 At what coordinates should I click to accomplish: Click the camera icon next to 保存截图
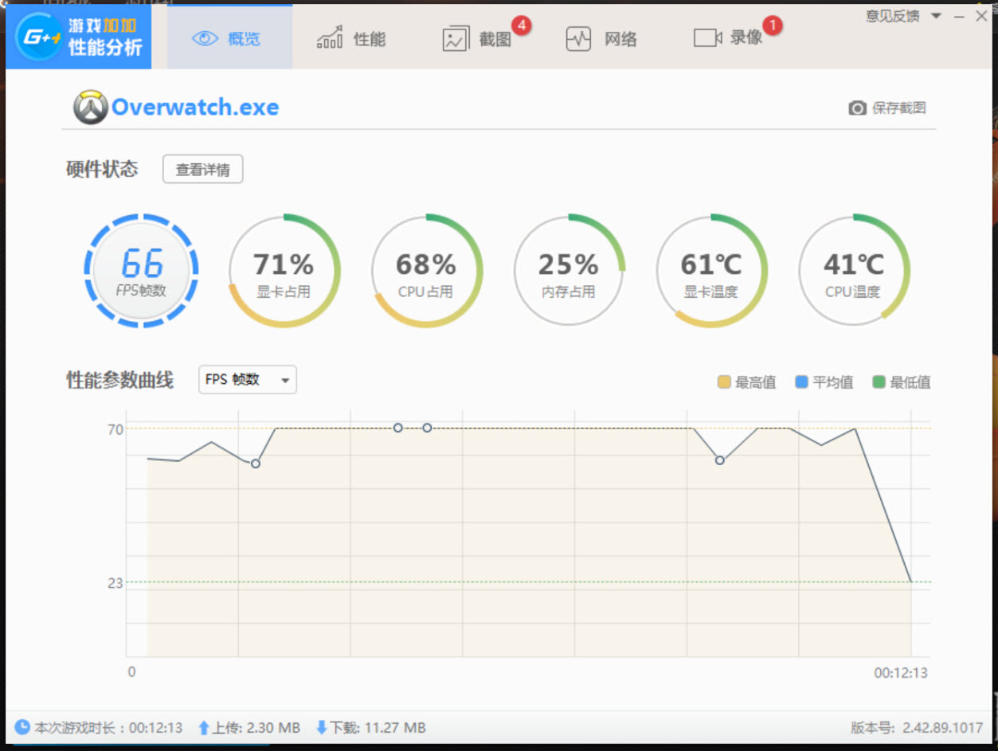[x=857, y=108]
